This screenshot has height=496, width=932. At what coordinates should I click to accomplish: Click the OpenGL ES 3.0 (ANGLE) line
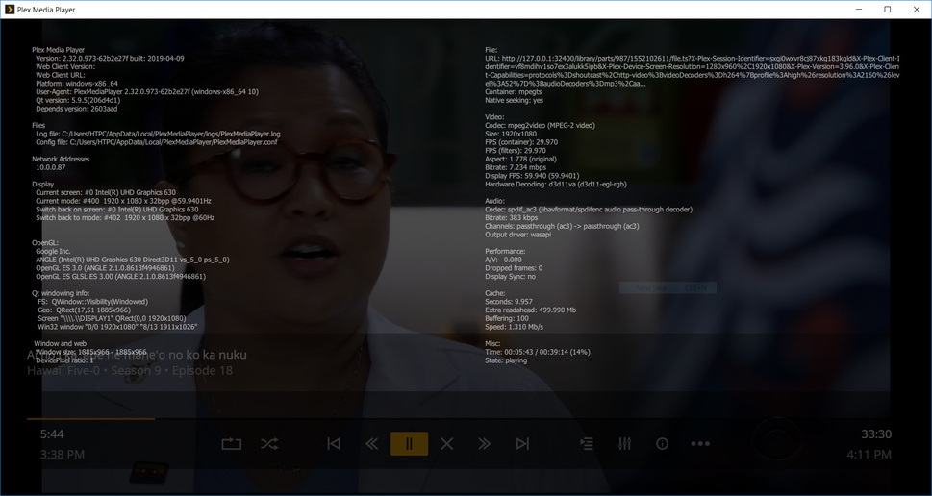[x=105, y=268]
